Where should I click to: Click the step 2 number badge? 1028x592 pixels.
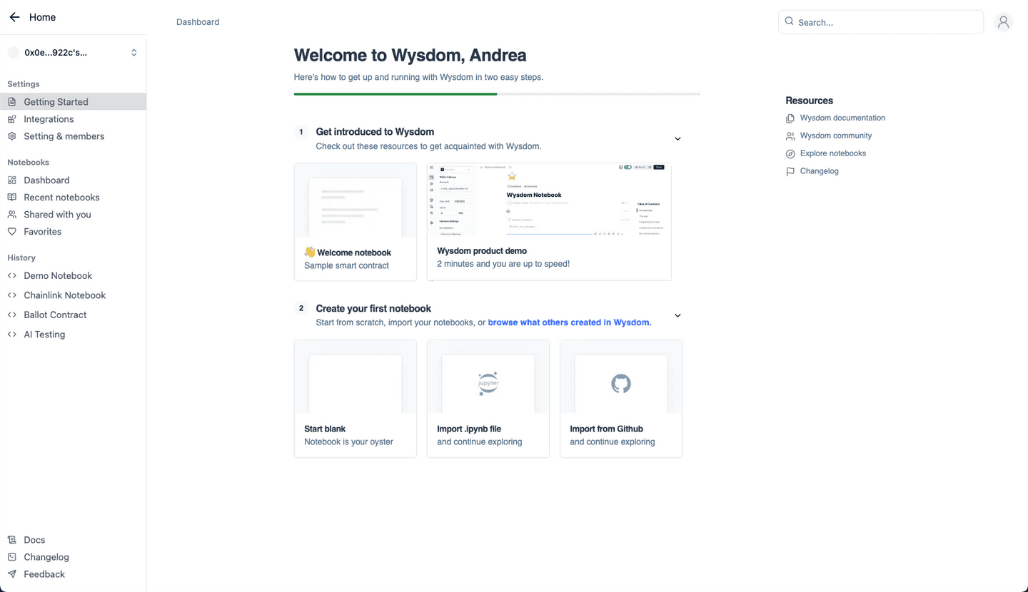[x=301, y=308]
